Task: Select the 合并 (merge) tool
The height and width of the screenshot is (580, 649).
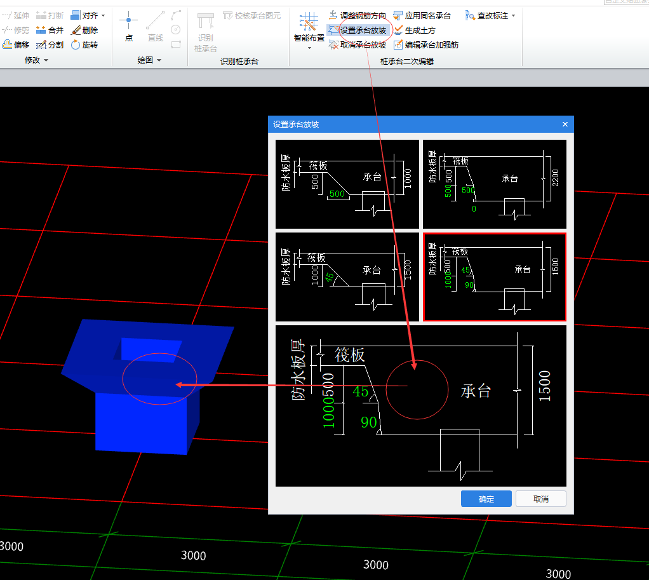Action: pos(50,30)
